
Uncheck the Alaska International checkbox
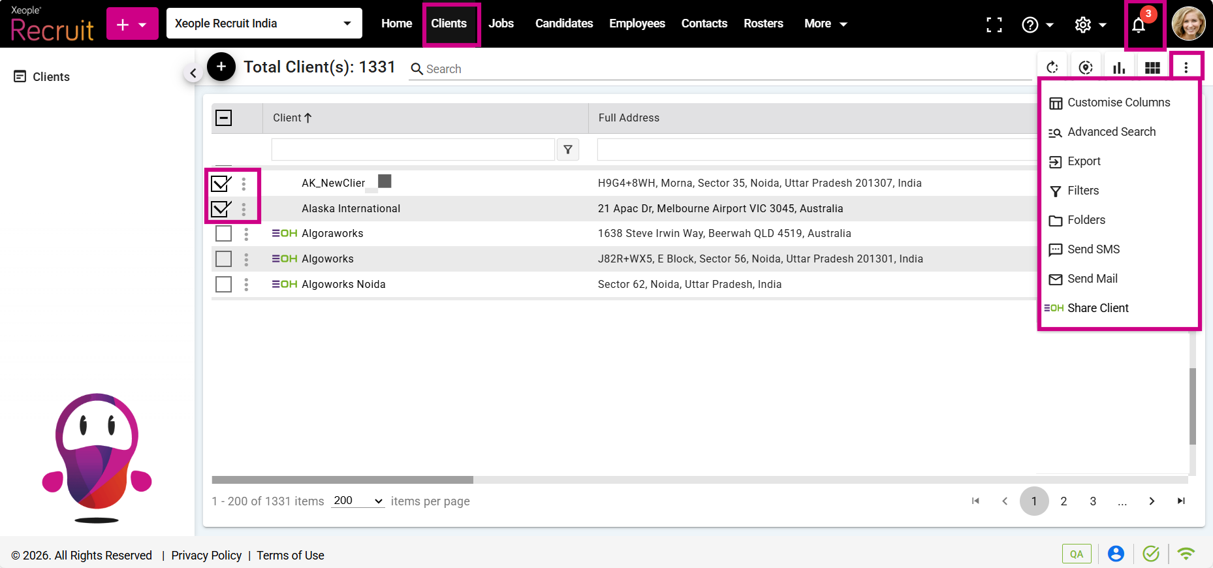(221, 209)
